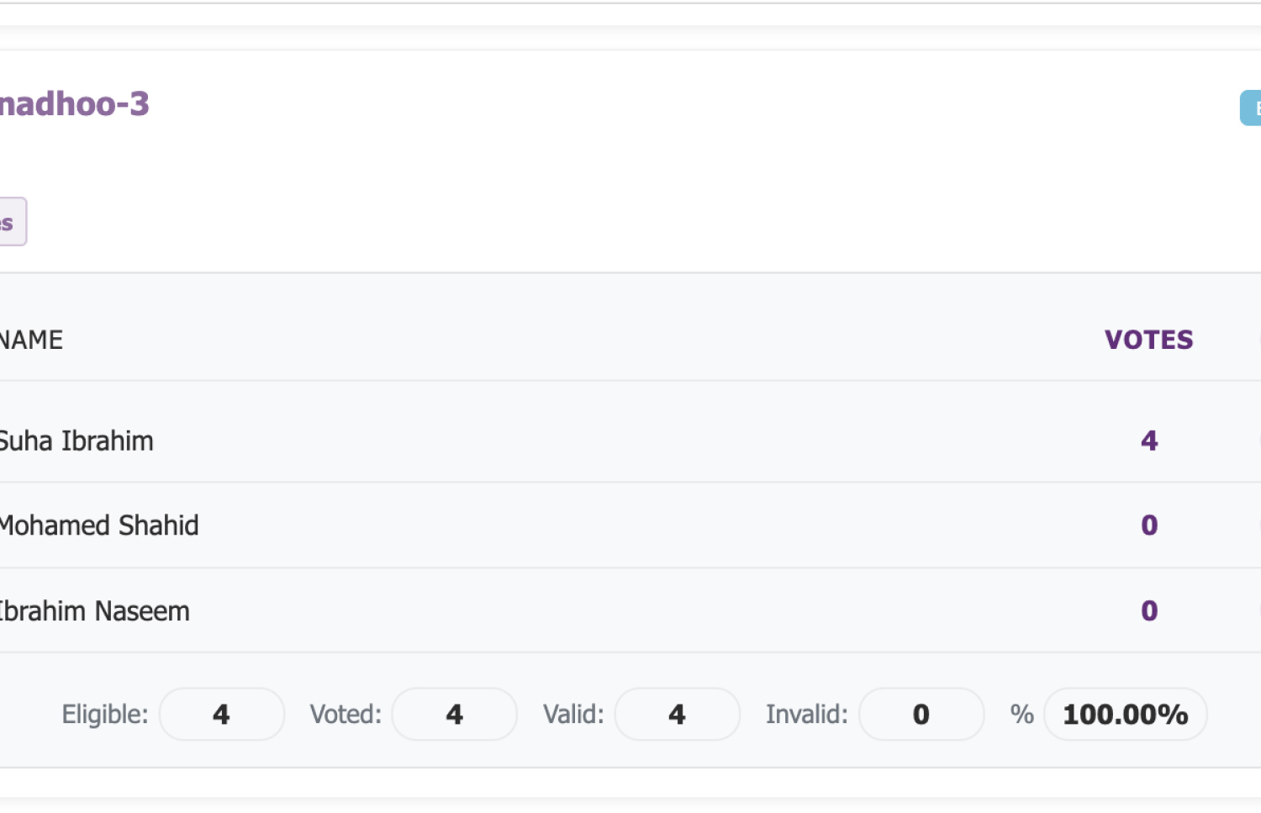Select candidate Ibrahim Naseem's name
The image size is (1261, 813).
pos(94,611)
